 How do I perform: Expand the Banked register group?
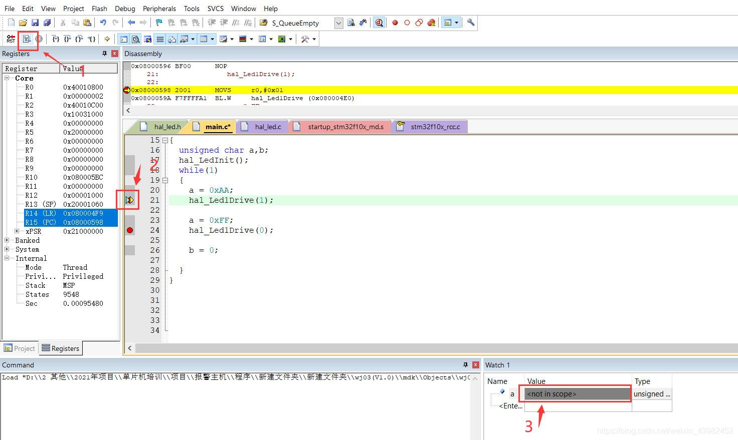[7, 240]
